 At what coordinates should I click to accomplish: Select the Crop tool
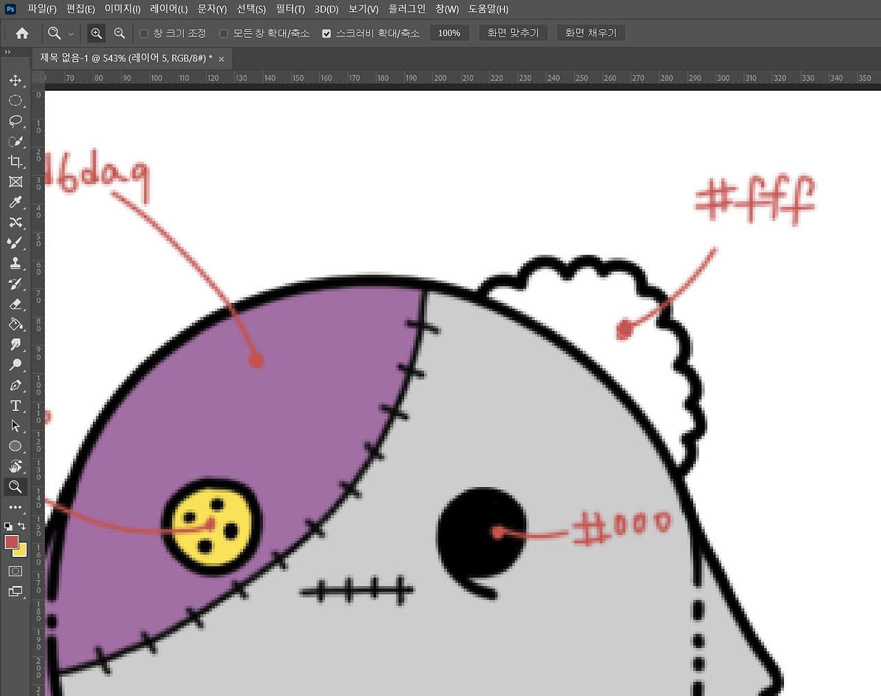pyautogui.click(x=15, y=162)
